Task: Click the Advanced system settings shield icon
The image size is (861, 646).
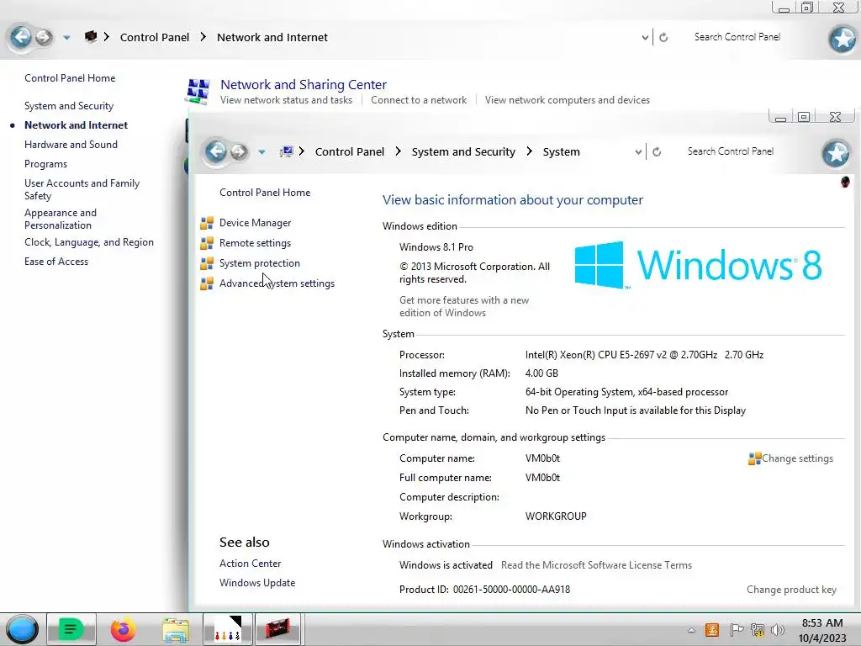Action: point(207,283)
